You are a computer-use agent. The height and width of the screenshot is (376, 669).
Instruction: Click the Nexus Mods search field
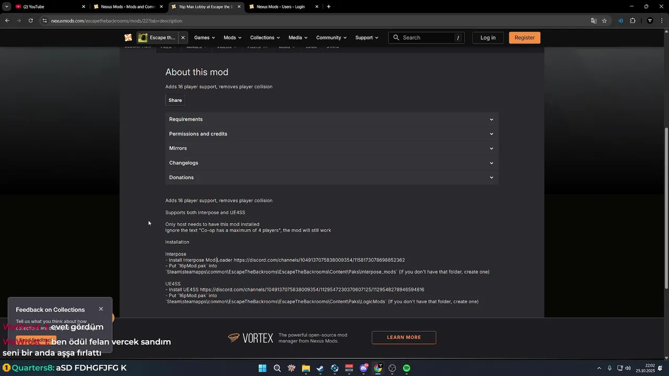click(x=426, y=38)
